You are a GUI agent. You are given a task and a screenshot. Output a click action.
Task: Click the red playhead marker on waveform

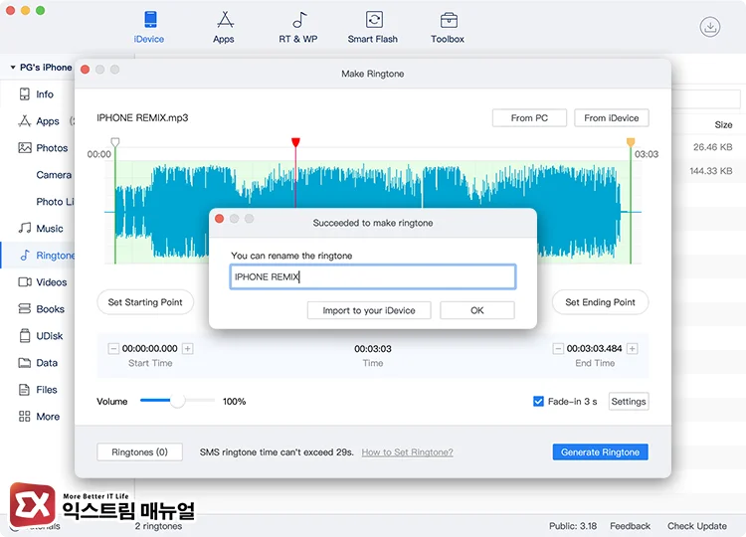[x=295, y=143]
